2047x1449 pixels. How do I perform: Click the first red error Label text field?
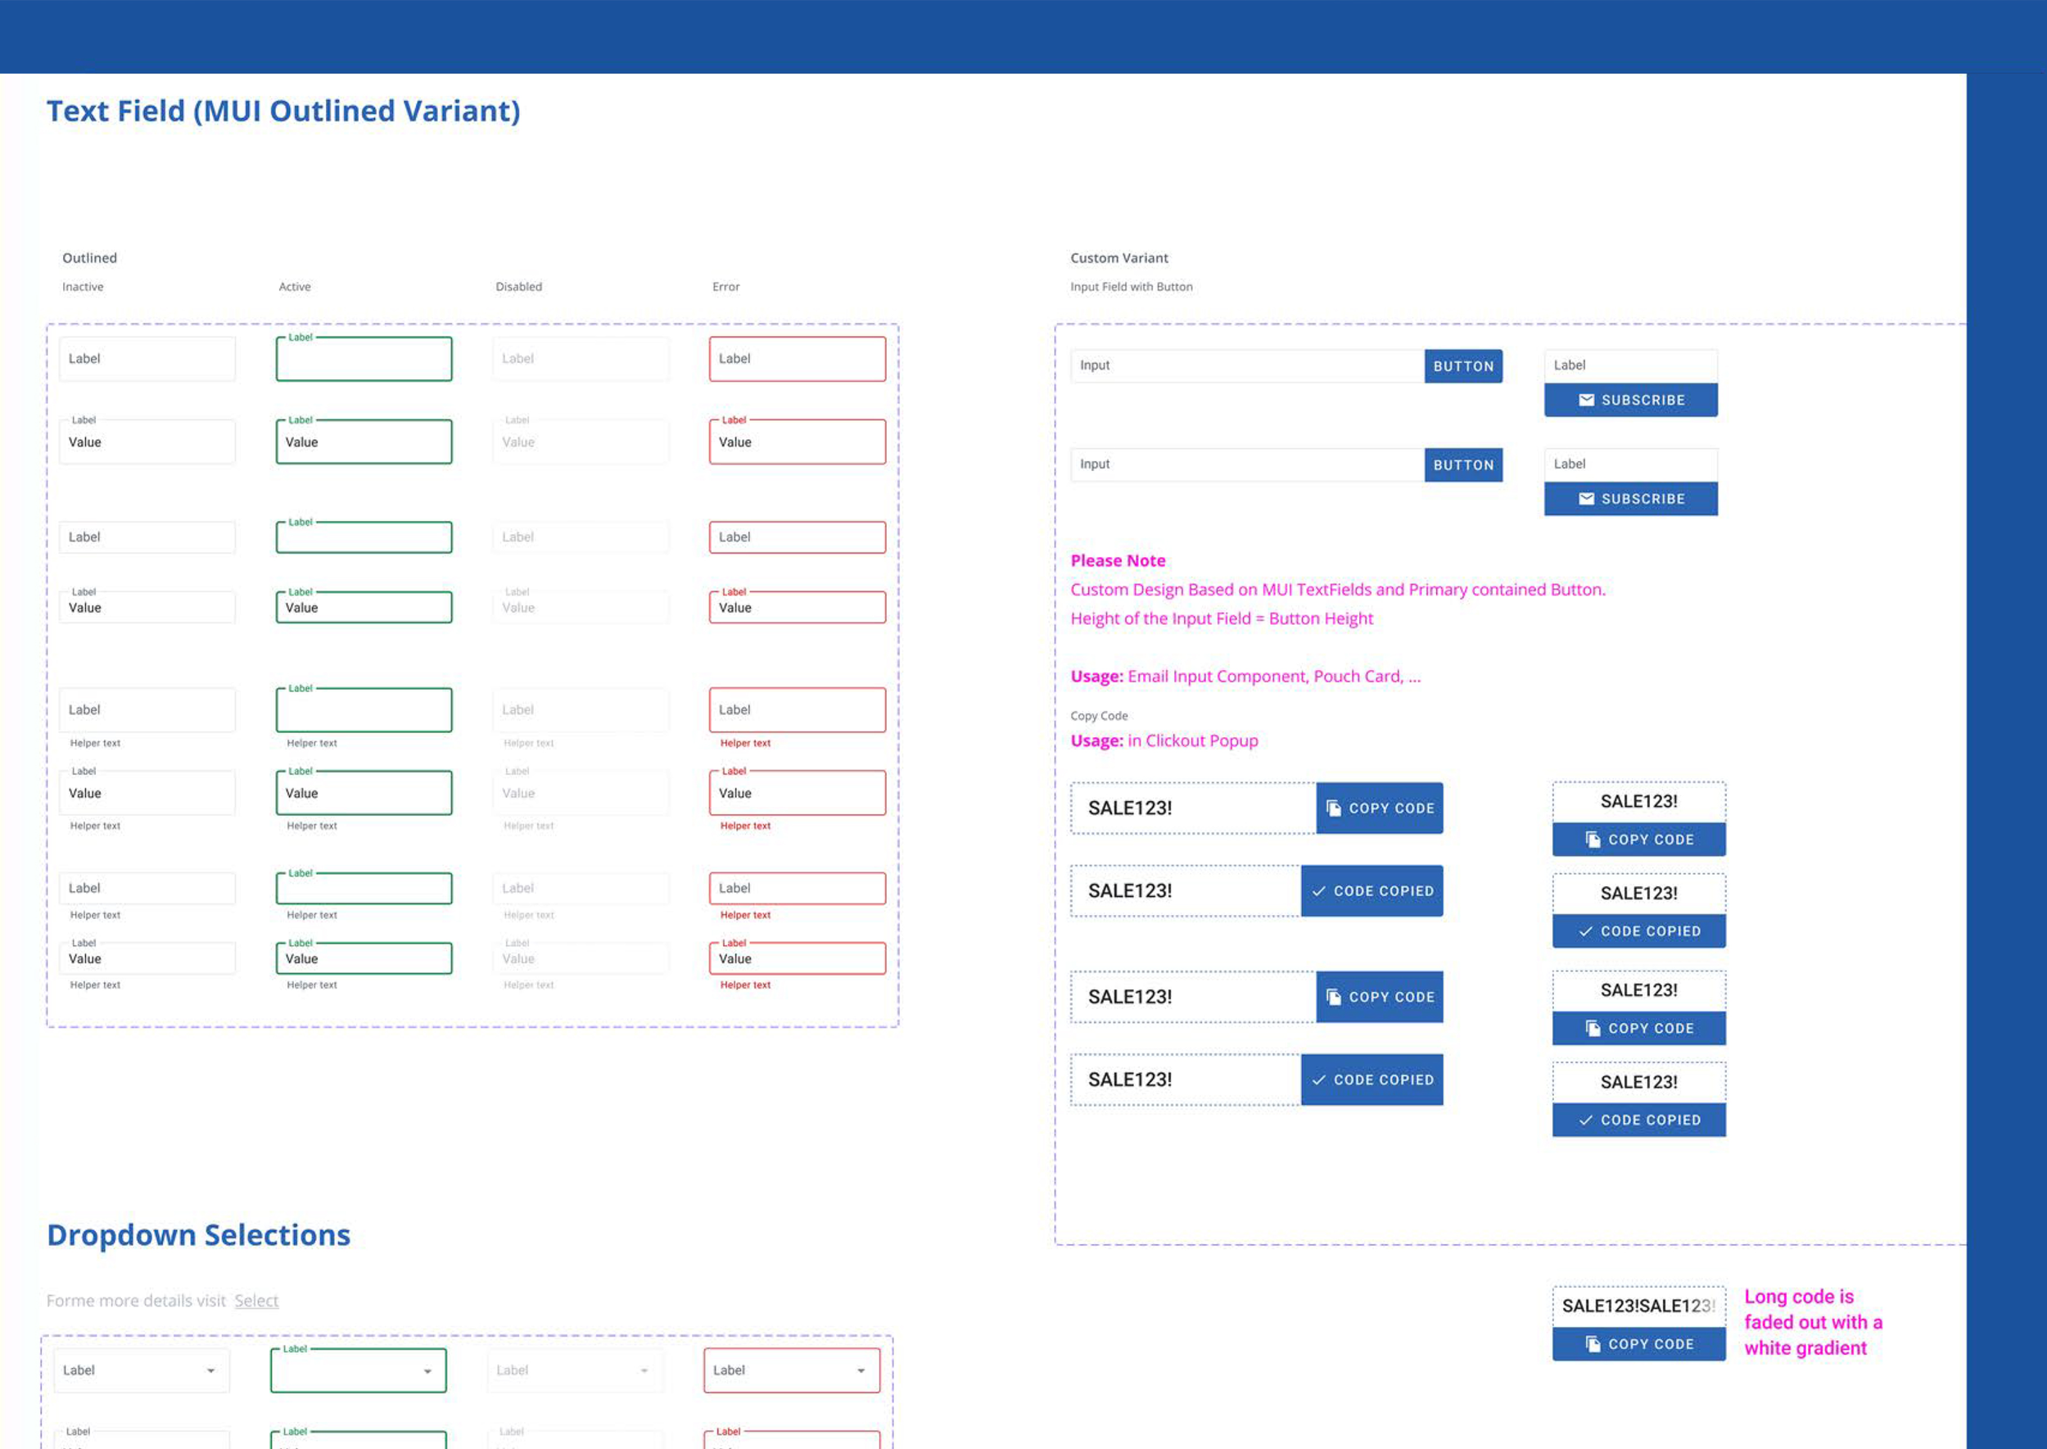pos(797,359)
